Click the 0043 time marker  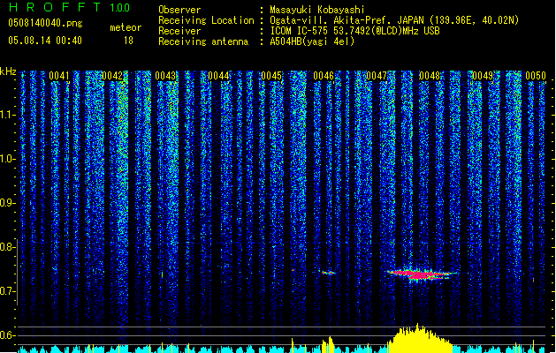click(x=165, y=76)
